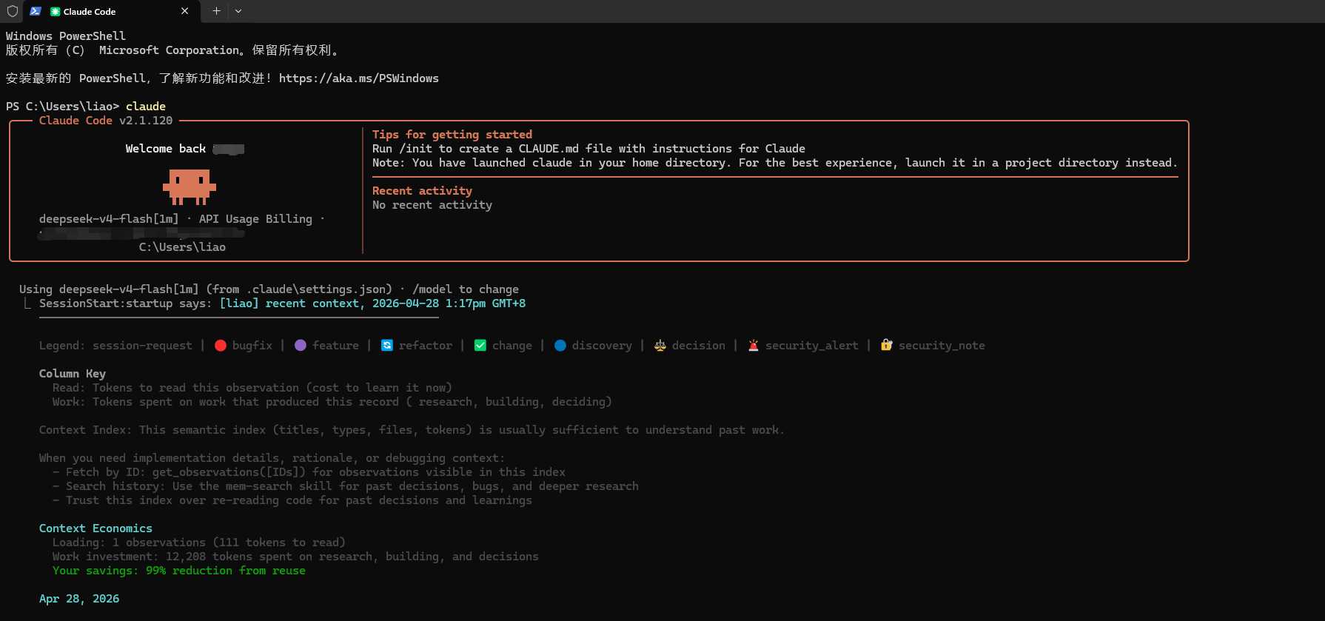Image resolution: width=1325 pixels, height=621 pixels.
Task: Click the shield icon in the title bar
Action: 12,11
